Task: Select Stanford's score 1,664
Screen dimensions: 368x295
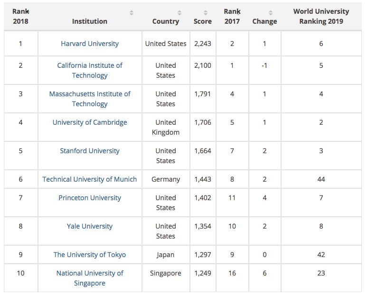Action: click(x=203, y=151)
